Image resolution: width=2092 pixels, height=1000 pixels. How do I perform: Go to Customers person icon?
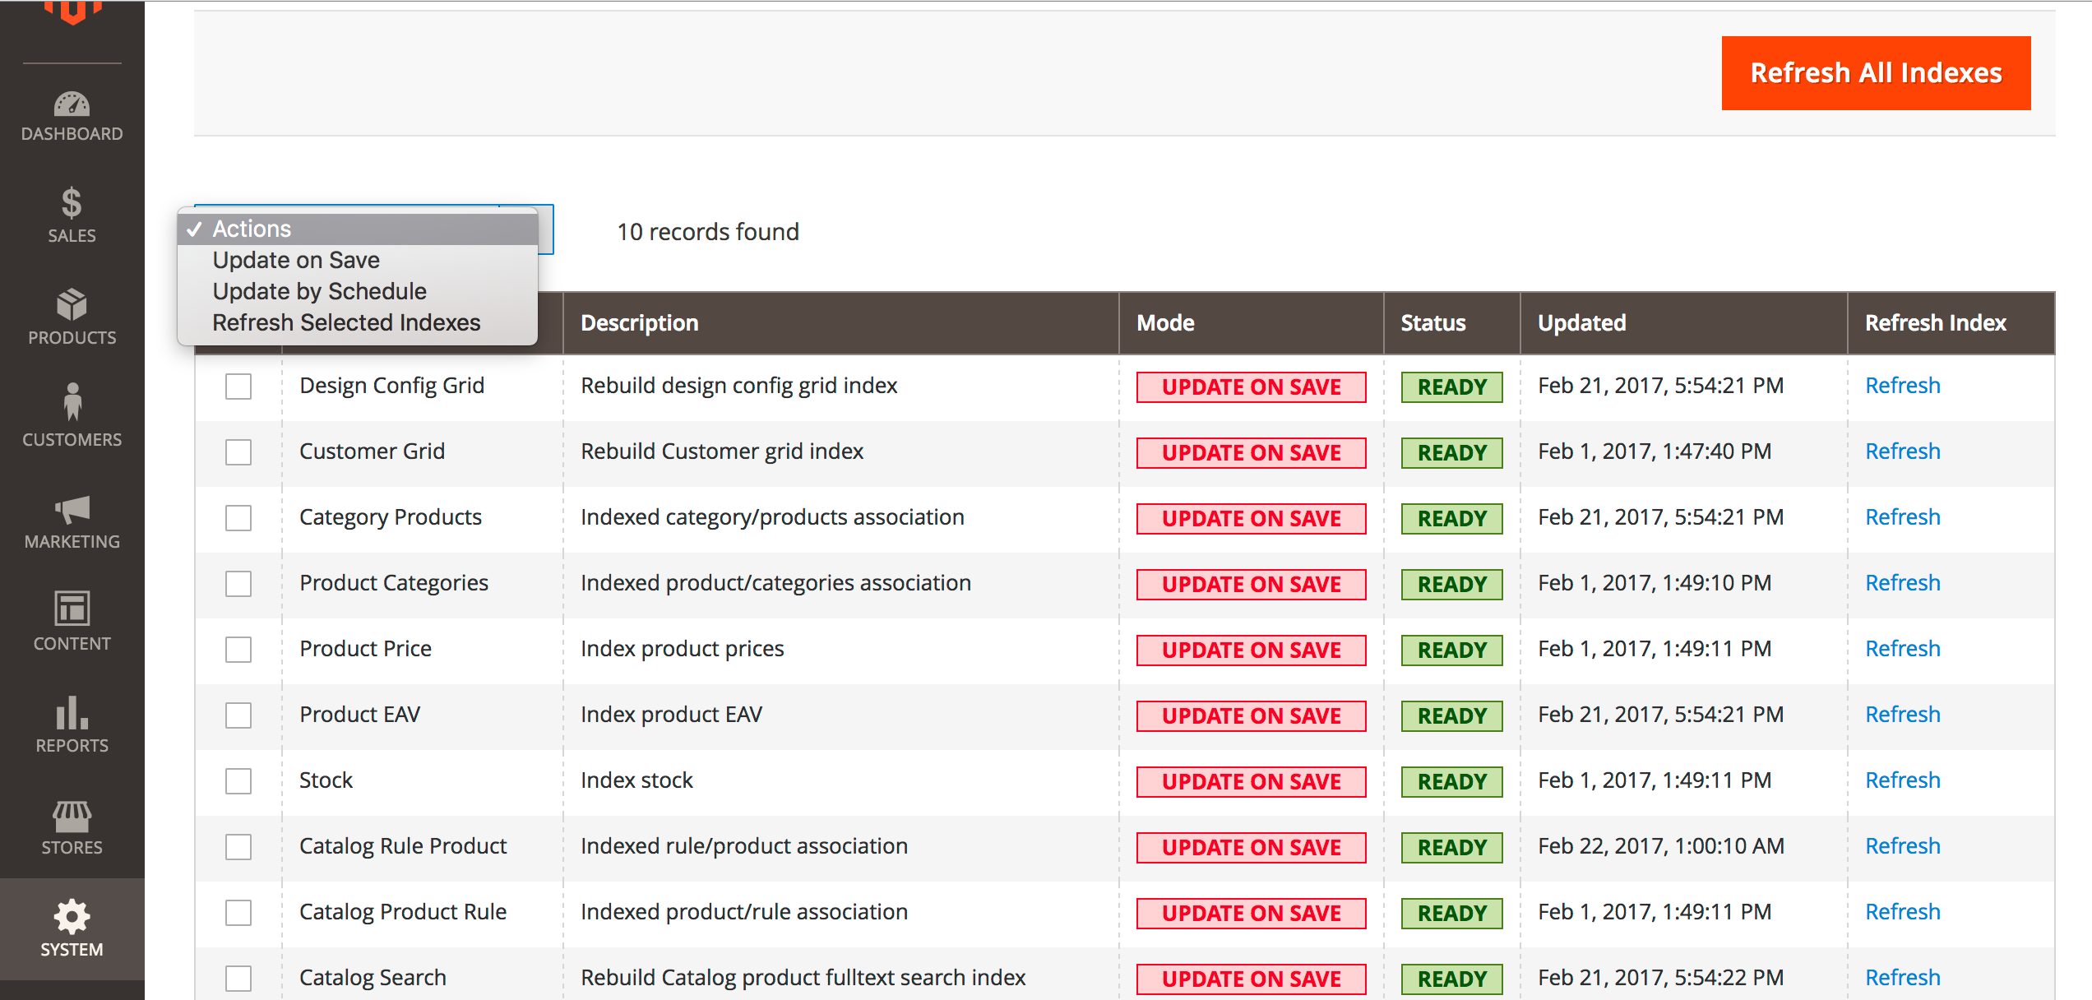(72, 402)
